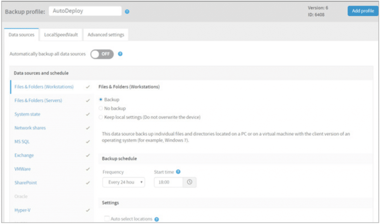
Task: Enable Auto select locations checkbox
Action: tap(107, 219)
